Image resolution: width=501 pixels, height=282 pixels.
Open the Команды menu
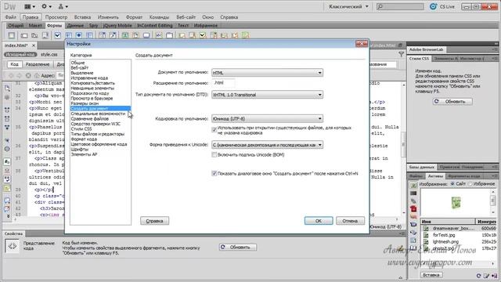(159, 17)
